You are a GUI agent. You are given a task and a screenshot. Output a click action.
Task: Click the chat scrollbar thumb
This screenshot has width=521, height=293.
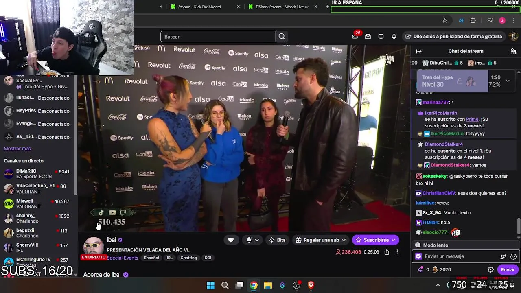point(519,227)
